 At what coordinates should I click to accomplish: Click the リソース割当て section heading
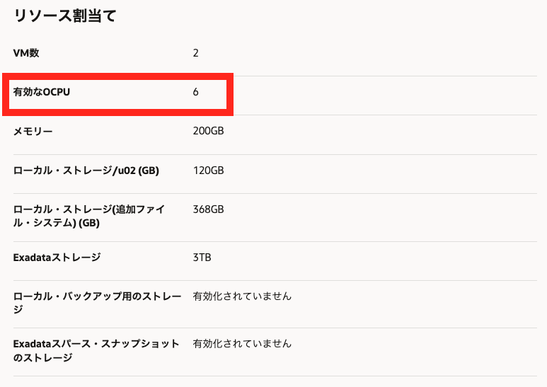coord(64,16)
